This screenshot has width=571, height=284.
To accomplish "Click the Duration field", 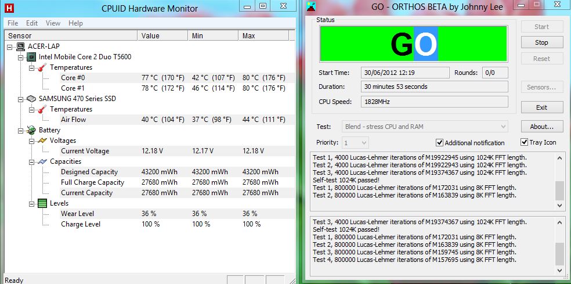I will [435, 87].
